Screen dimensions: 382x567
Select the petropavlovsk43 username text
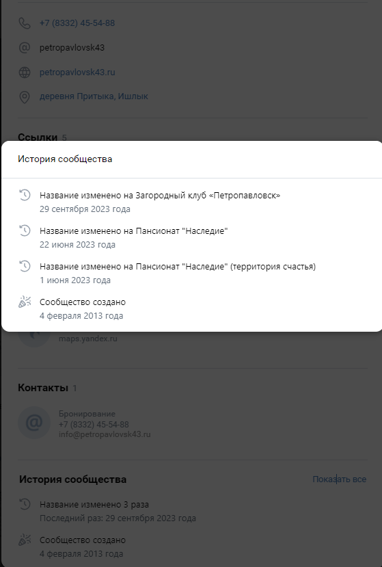pos(72,48)
